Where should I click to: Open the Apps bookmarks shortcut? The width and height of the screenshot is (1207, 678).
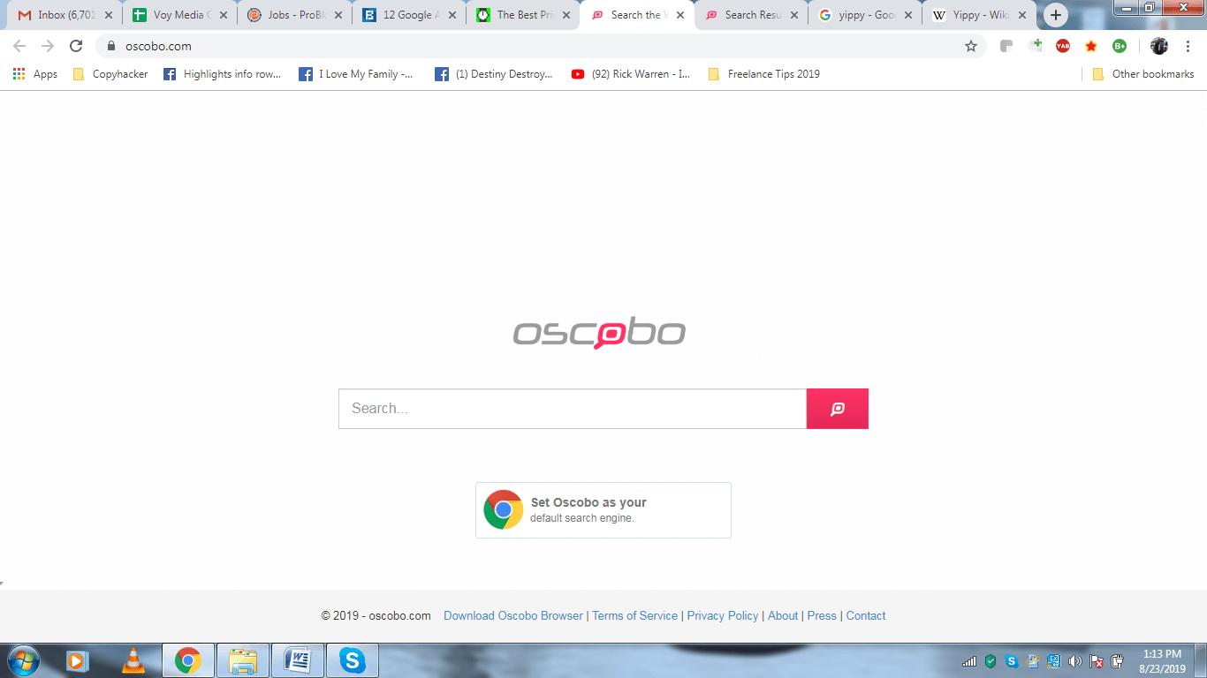[35, 74]
